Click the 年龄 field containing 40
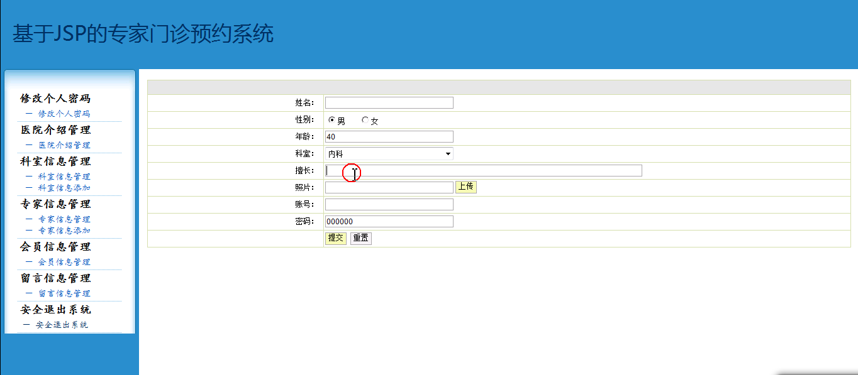Viewport: 858px width, 375px height. (389, 137)
